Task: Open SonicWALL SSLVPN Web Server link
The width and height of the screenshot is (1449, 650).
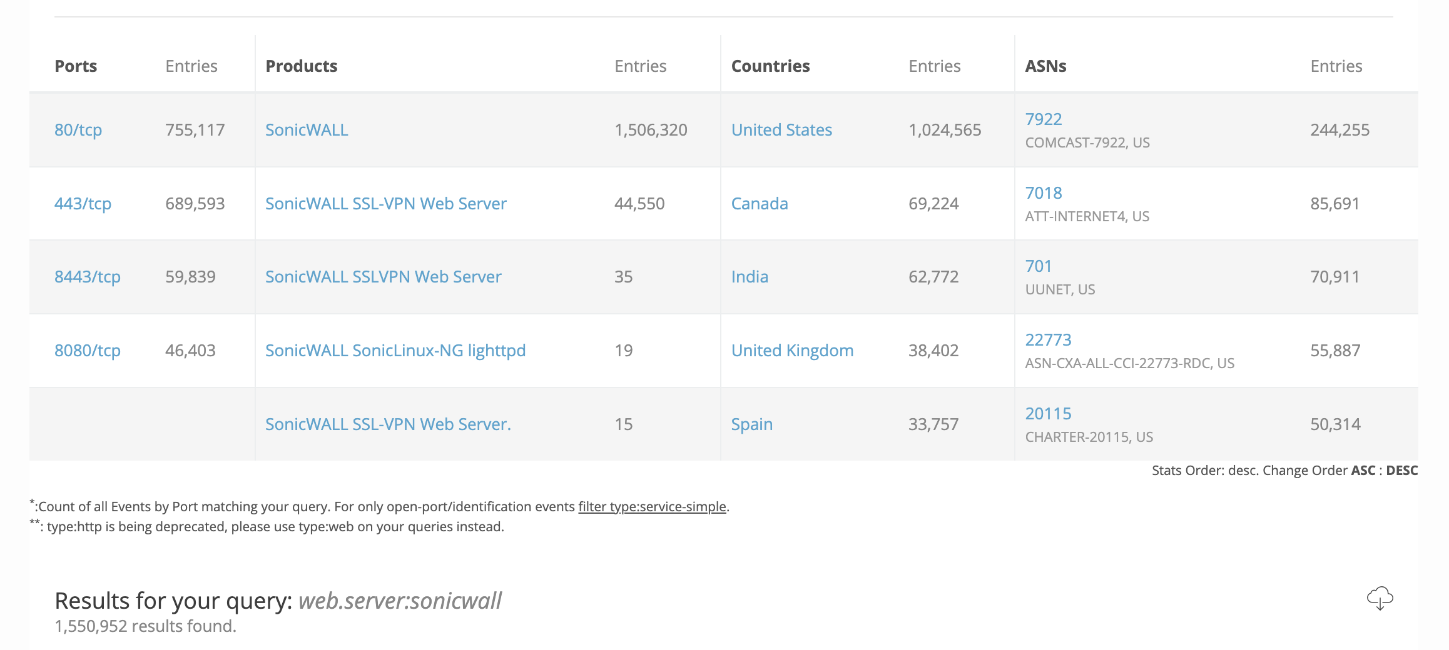Action: tap(384, 277)
